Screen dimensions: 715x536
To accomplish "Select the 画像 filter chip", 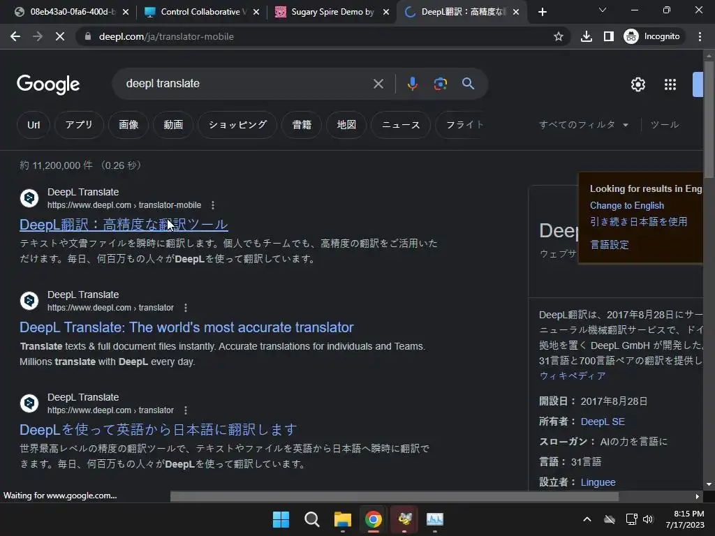I will coord(128,125).
